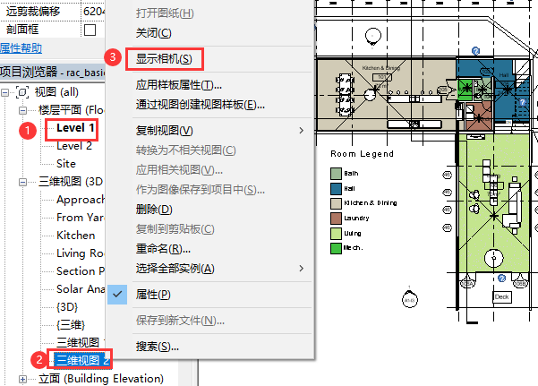Choose 显示相机(S) from the context menu
This screenshot has width=538, height=386.
pyautogui.click(x=164, y=59)
